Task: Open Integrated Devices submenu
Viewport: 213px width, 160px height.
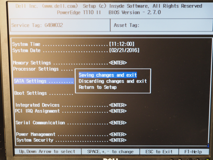Action: [71, 105]
